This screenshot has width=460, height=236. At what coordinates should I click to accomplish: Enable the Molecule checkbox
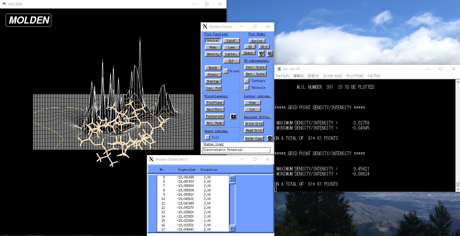tap(247, 88)
